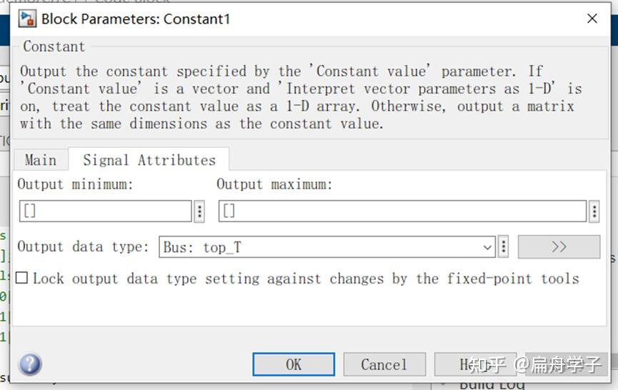Close the Block Parameters dialog with X
The height and width of the screenshot is (390, 618).
592,19
